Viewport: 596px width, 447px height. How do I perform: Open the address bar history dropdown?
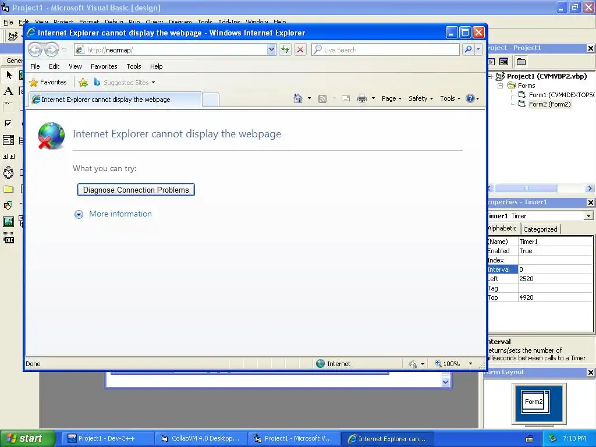click(271, 49)
